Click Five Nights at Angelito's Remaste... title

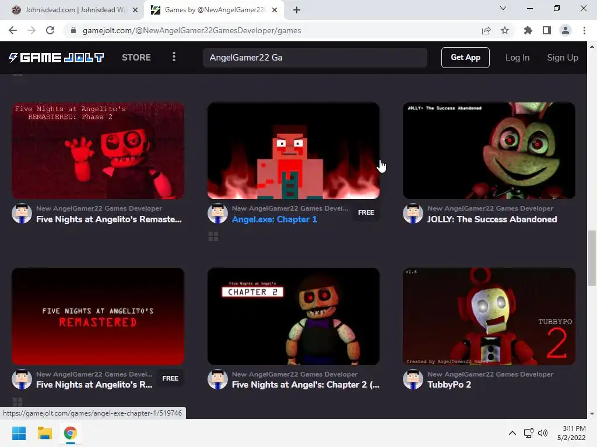pos(109,219)
